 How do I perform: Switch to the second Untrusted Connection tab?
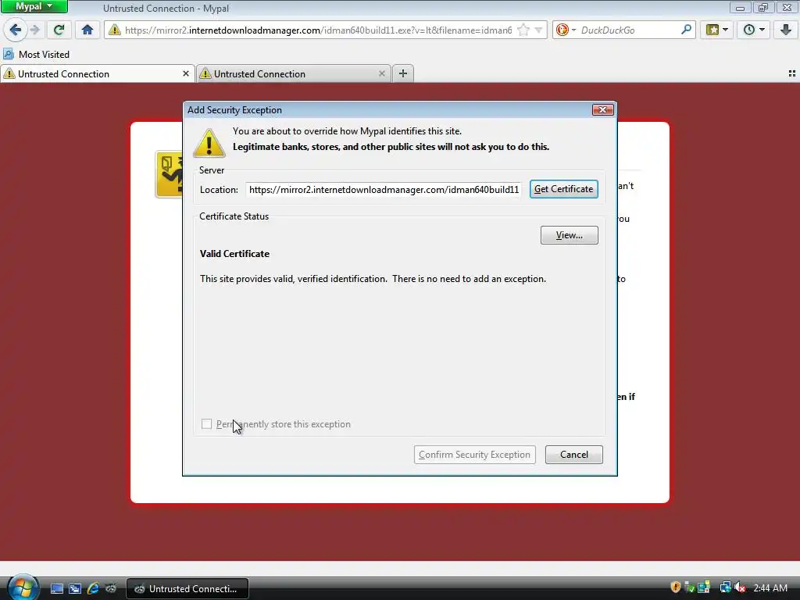point(294,74)
